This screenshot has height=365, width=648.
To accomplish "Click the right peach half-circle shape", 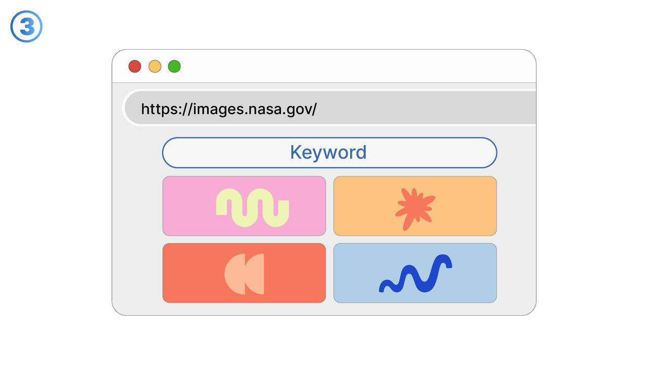I will click(x=255, y=274).
